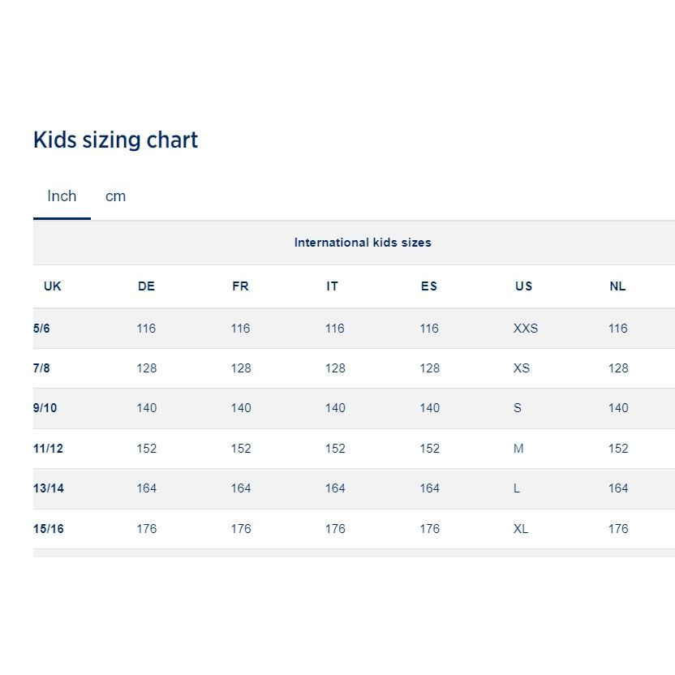This screenshot has height=675, width=675.
Task: Switch to the cm tab
Action: click(x=115, y=196)
